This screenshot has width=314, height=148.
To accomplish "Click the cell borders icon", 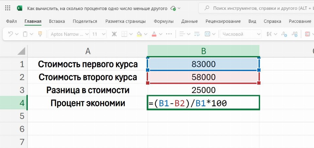I will tap(124, 34).
